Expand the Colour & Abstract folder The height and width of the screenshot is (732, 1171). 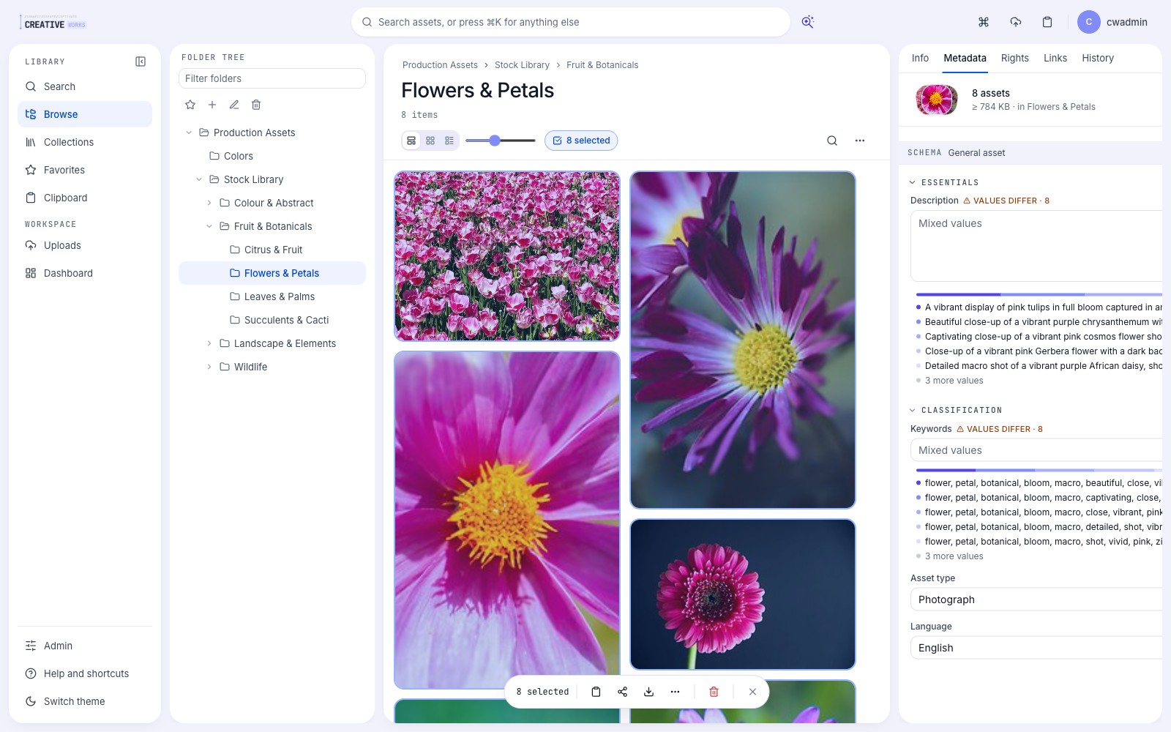(x=209, y=203)
